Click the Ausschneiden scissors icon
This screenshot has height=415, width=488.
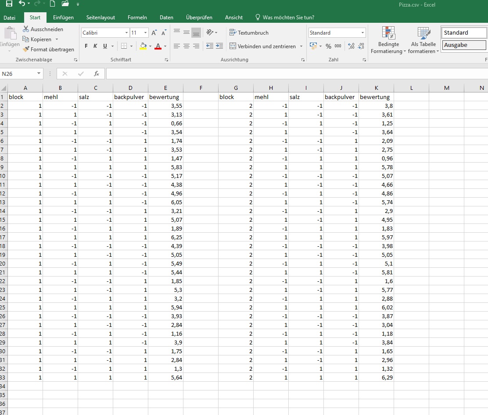[x=26, y=29]
